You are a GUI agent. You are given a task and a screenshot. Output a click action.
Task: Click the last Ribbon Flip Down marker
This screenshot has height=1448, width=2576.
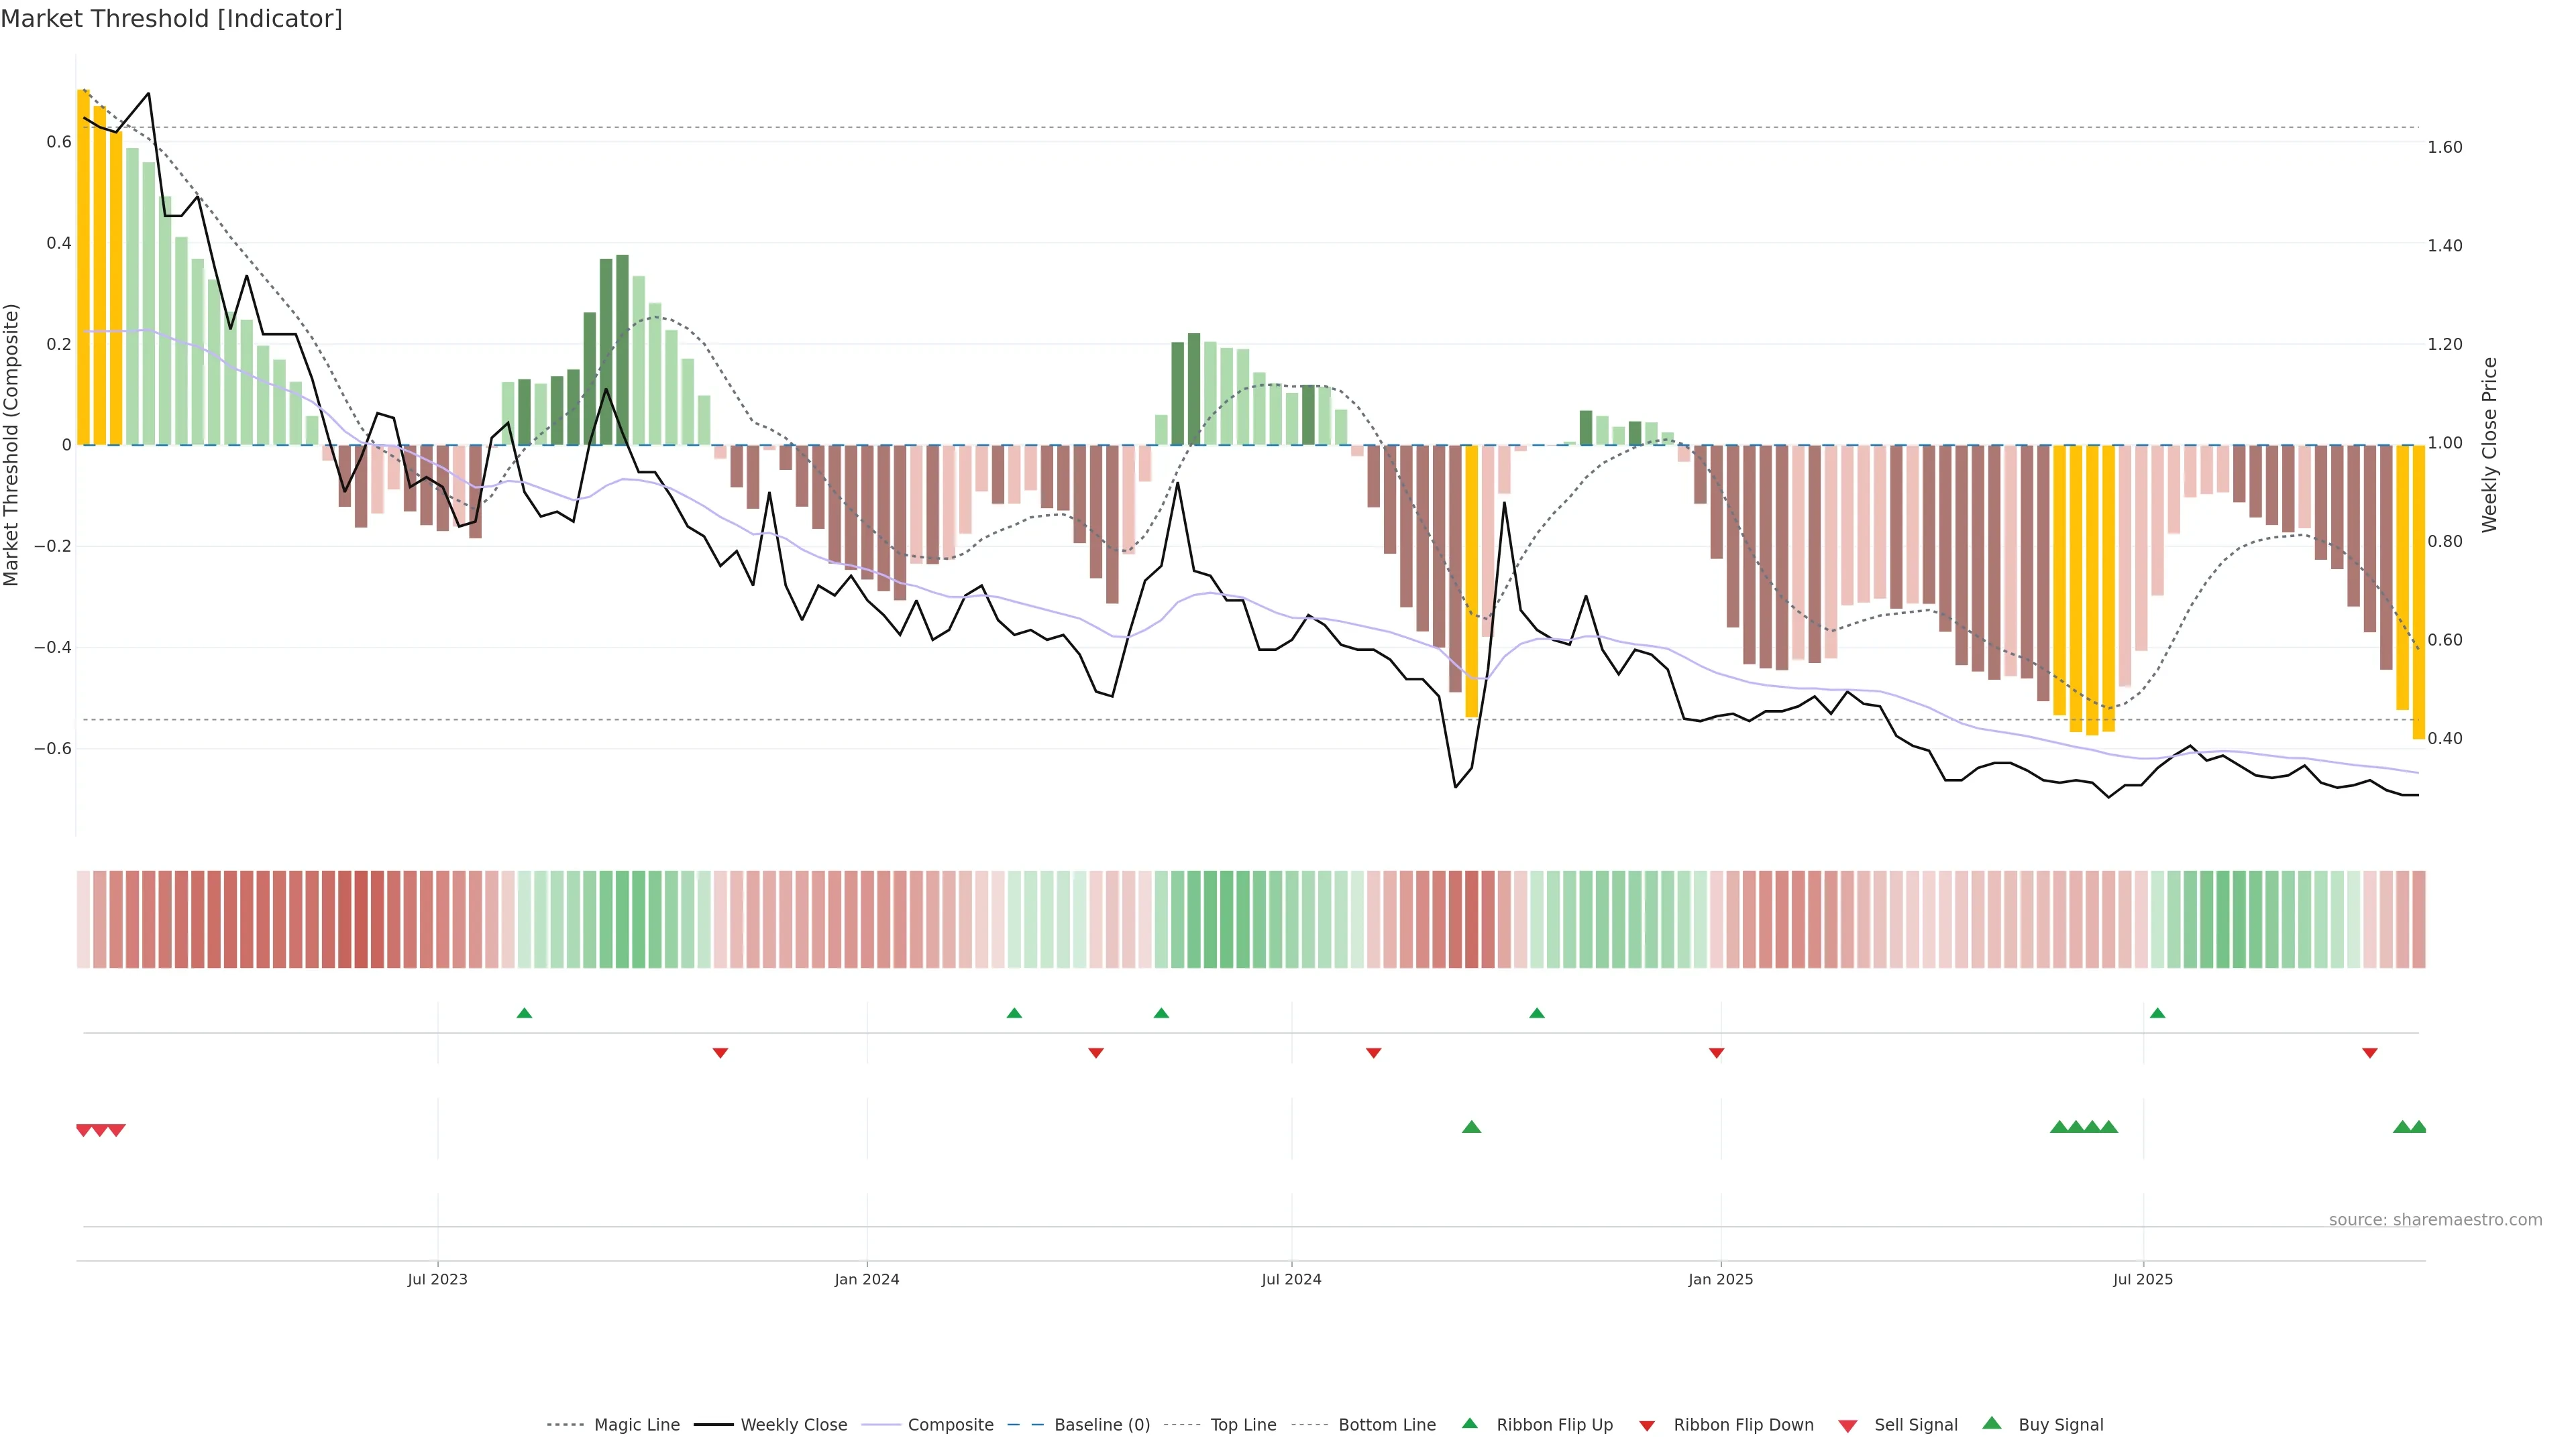pyautogui.click(x=2369, y=1053)
